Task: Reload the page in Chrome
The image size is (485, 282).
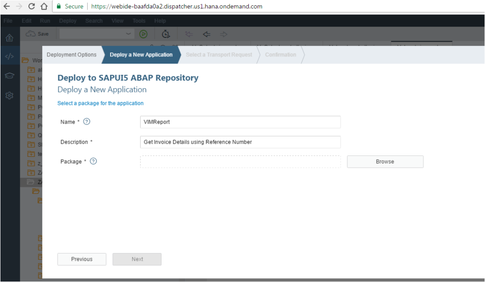Action: (x=30, y=7)
